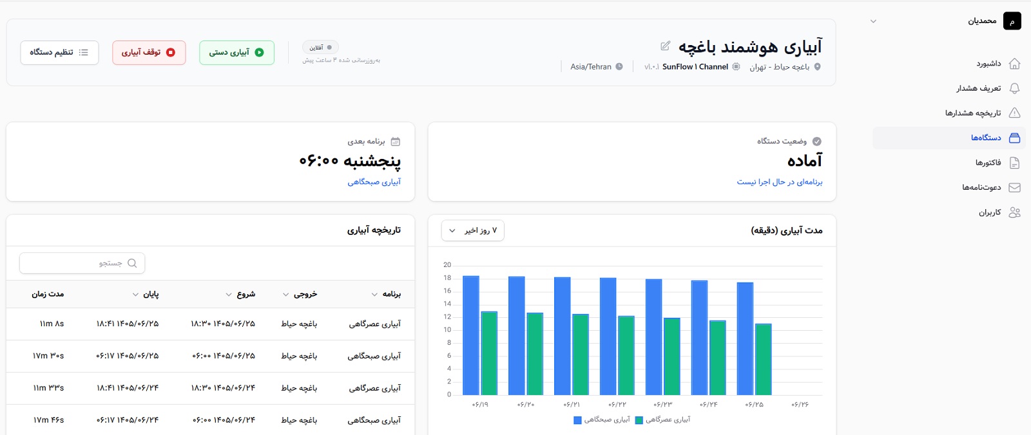The width and height of the screenshot is (1031, 435).
Task: Start manual watering with آبیاری دستی button
Action: point(237,53)
